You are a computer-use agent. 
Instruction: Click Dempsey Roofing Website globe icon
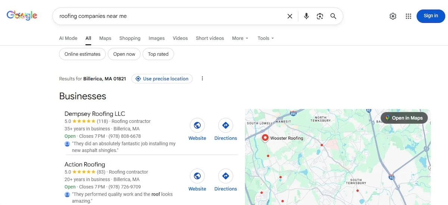[x=197, y=125]
